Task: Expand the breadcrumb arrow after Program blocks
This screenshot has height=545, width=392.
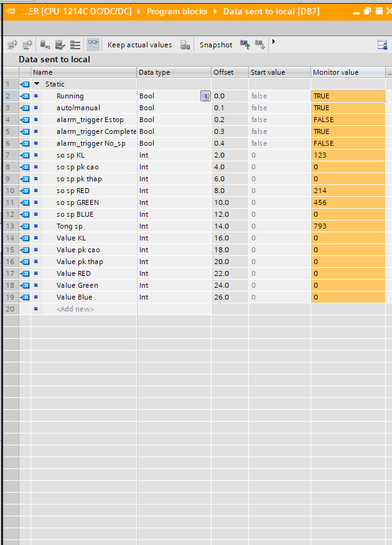Action: point(215,11)
